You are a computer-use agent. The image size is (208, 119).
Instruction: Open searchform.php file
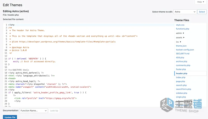(184, 89)
